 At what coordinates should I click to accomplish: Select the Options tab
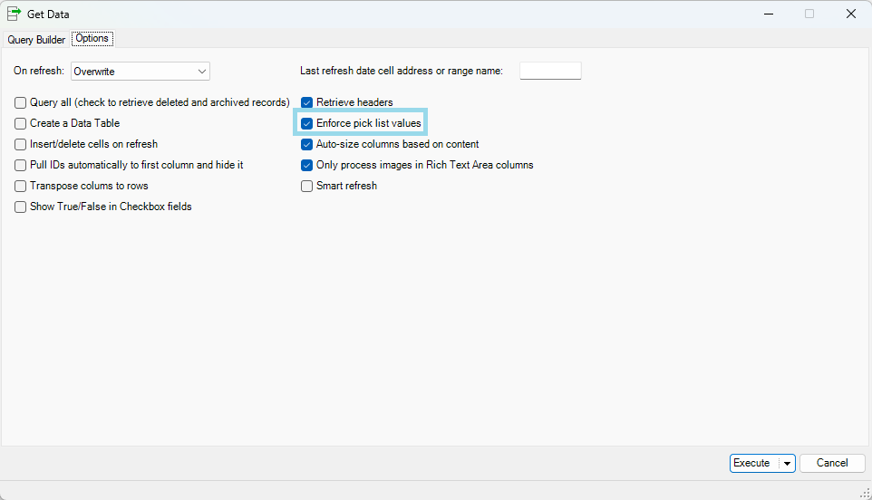pos(92,39)
